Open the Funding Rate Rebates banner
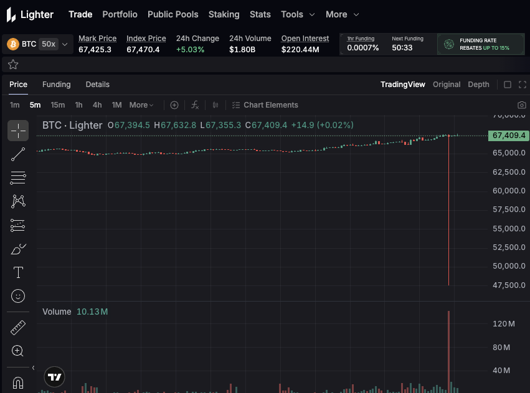This screenshot has height=393, width=530. pos(481,44)
